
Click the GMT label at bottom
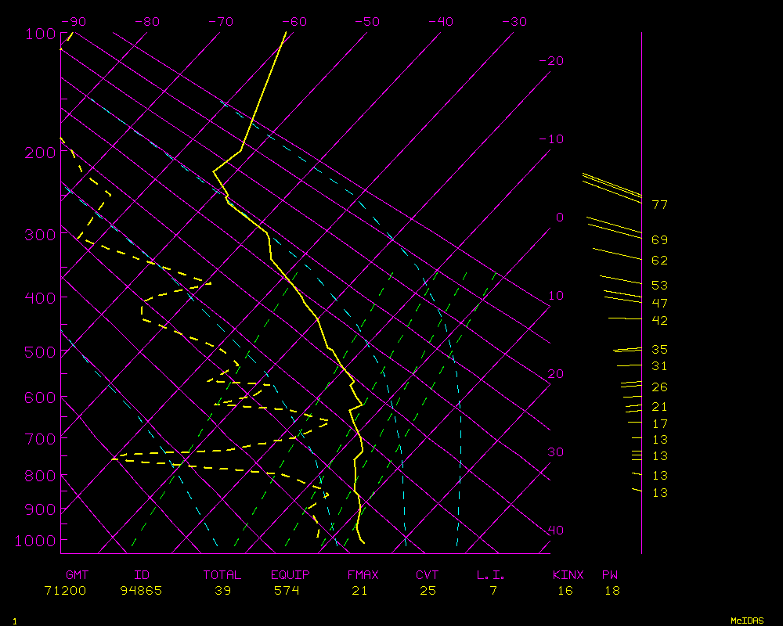click(77, 575)
